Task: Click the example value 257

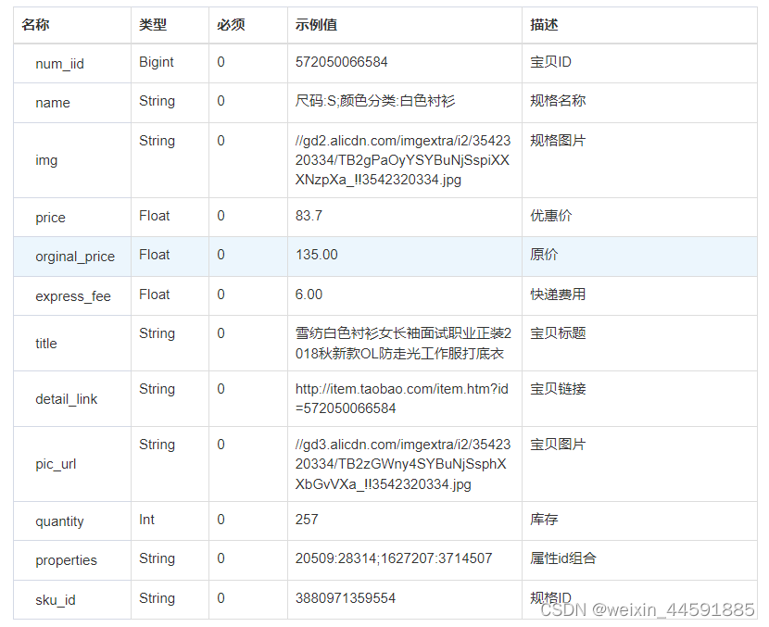Action: click(x=307, y=520)
